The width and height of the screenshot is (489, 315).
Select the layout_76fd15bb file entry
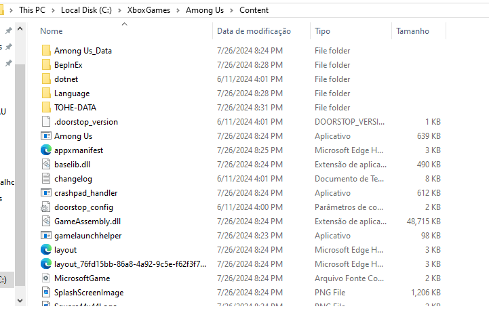[x=130, y=264]
